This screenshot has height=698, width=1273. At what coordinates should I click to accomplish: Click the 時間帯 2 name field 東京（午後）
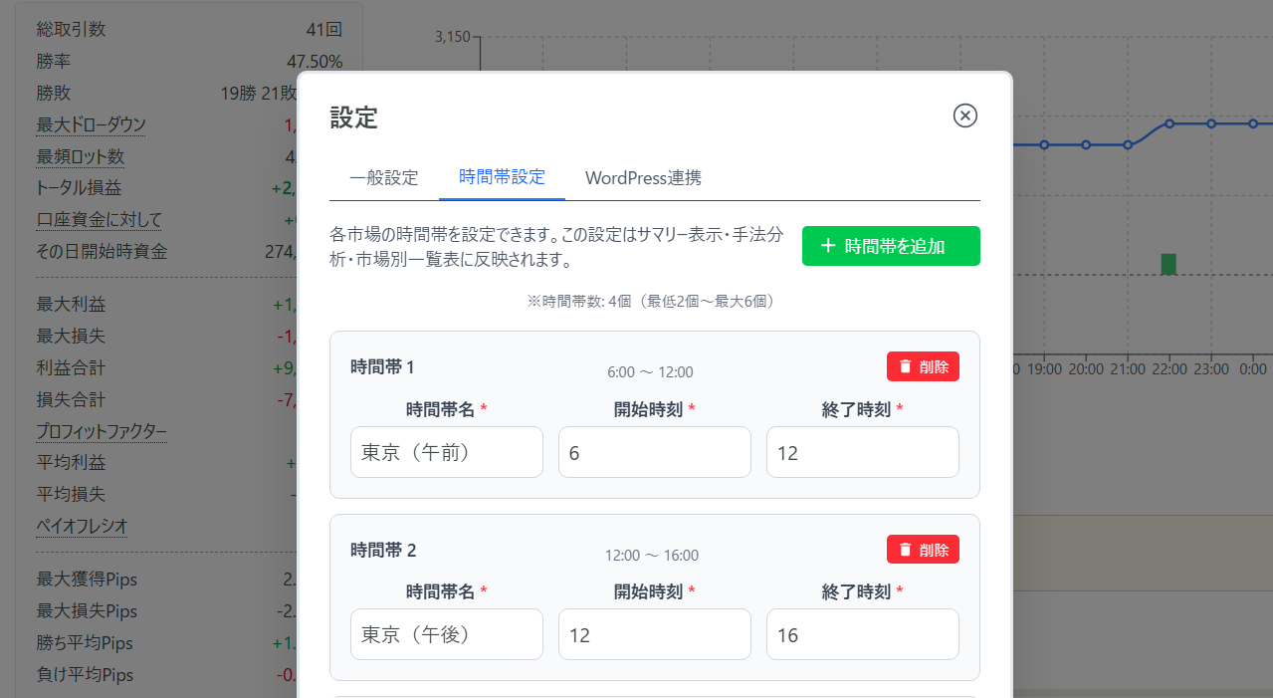coord(446,634)
